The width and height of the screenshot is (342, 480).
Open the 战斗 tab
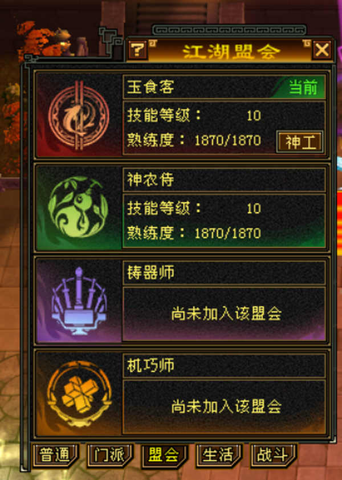[273, 455]
